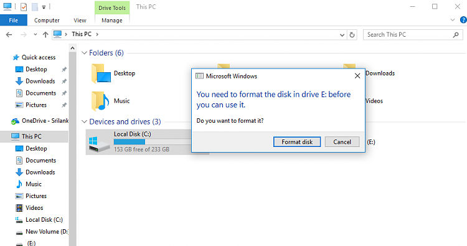Open Desktop under This PC tree
This screenshot has height=246, width=467.
[x=36, y=148]
